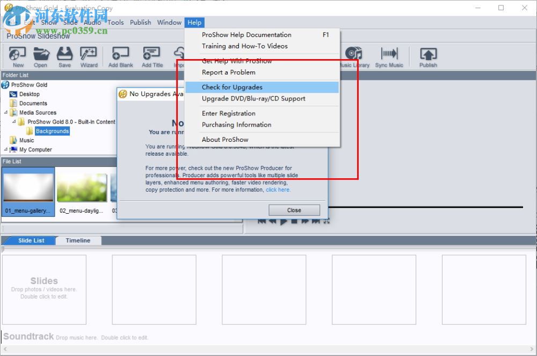Choose Check for Upgrades

[x=263, y=87]
